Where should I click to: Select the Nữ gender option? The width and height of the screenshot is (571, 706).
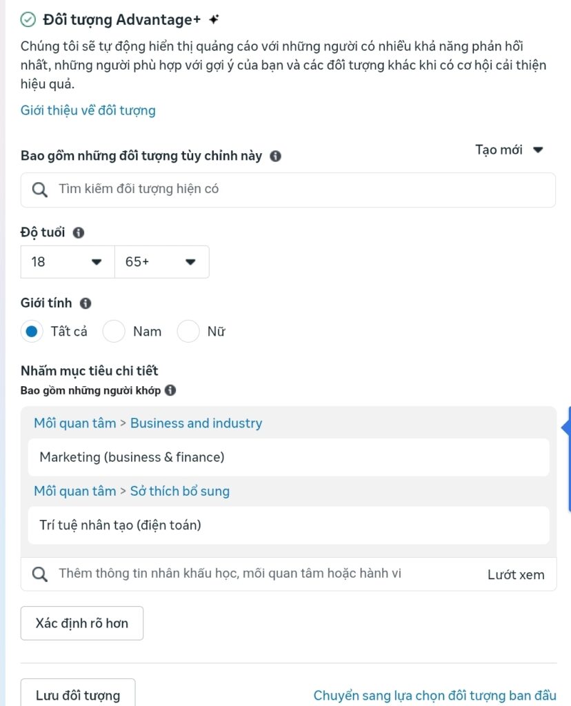coord(188,332)
